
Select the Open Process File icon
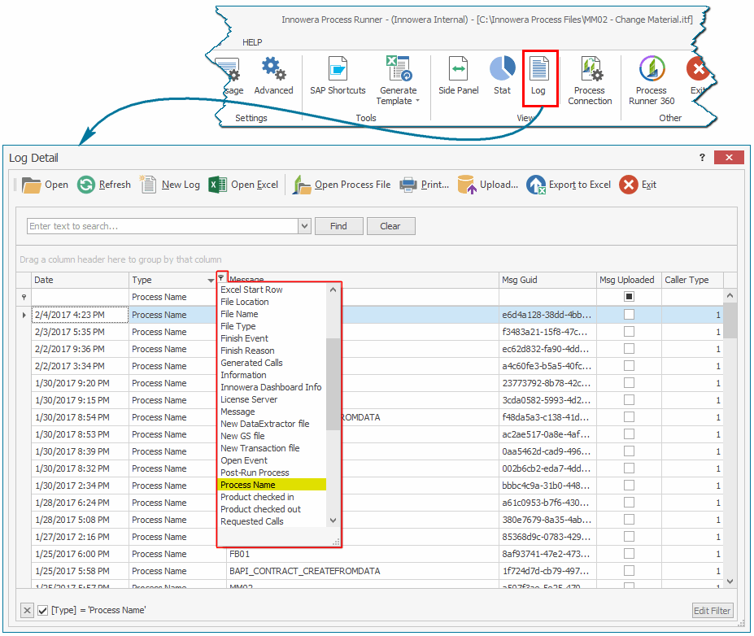[x=302, y=185]
